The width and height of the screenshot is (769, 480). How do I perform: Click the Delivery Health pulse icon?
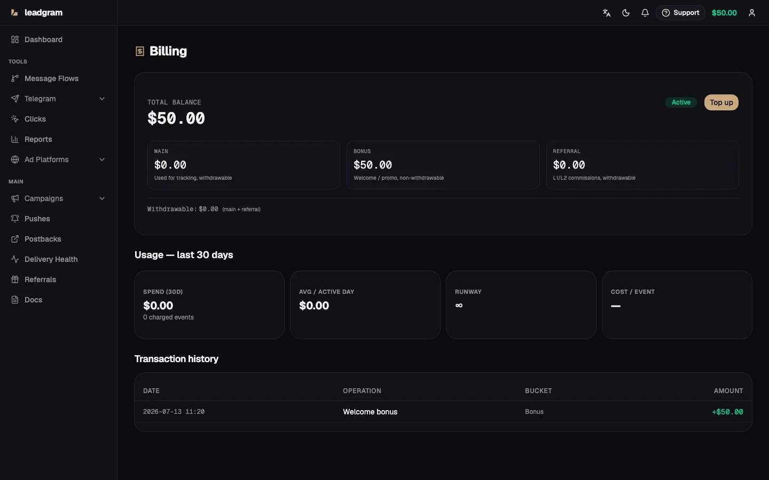click(x=15, y=259)
